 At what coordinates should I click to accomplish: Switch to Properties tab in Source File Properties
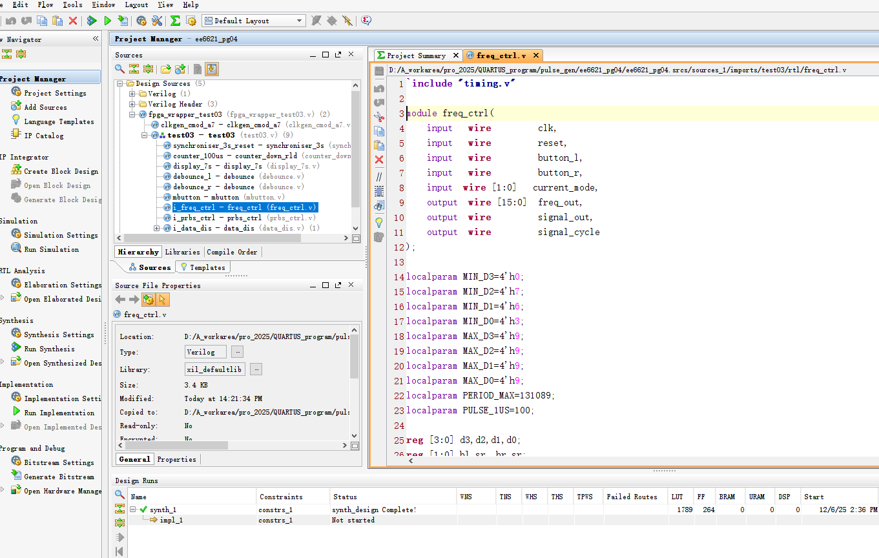pos(176,459)
